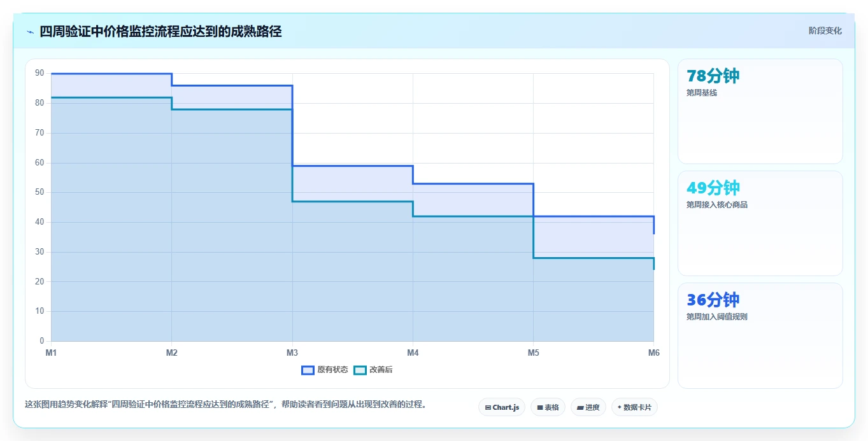The image size is (868, 441).
Task: Toggle the 原有状态 legend series
Action: (324, 370)
